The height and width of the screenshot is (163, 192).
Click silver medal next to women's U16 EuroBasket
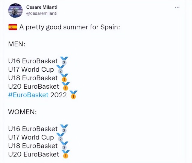pyautogui.click(x=64, y=129)
